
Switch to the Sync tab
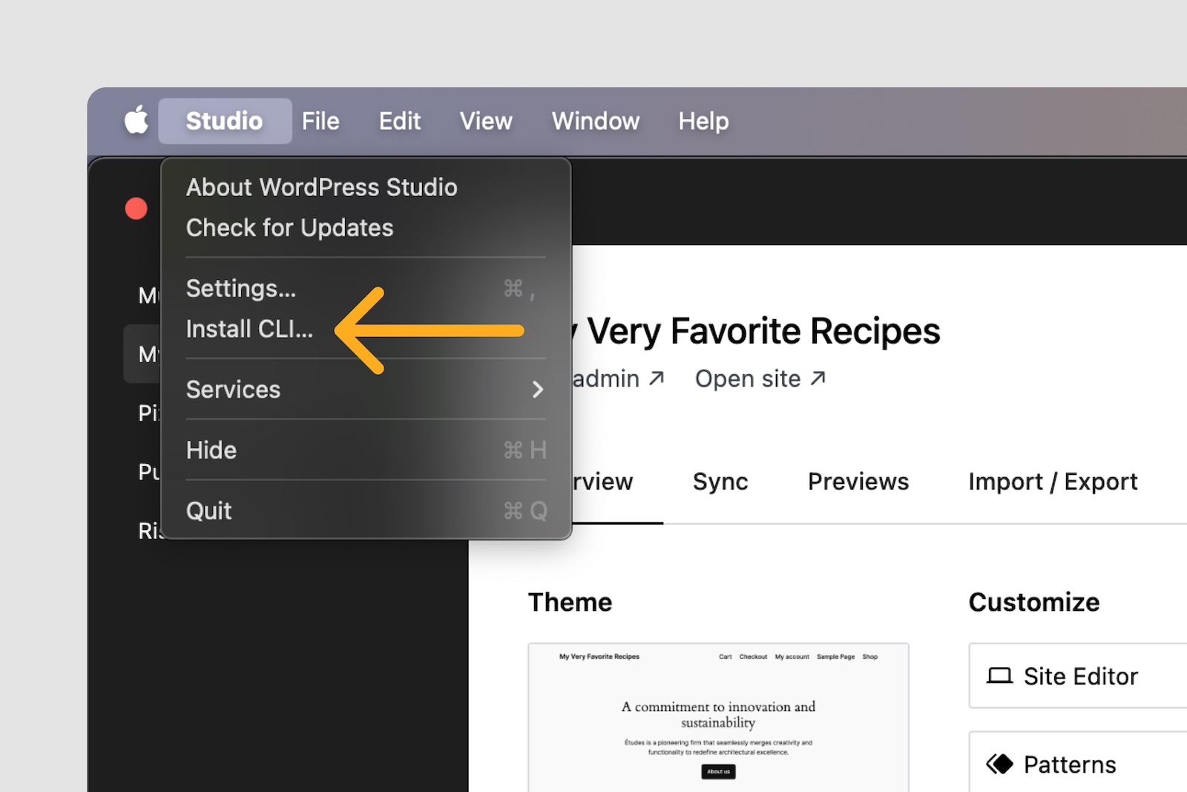[720, 481]
